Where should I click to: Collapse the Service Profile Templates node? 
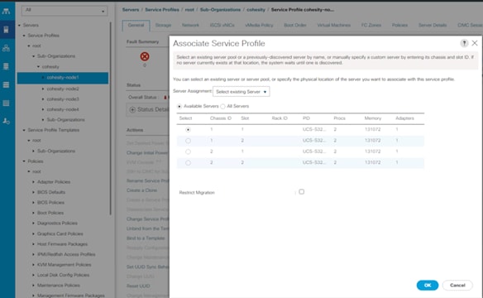pyautogui.click(x=24, y=130)
